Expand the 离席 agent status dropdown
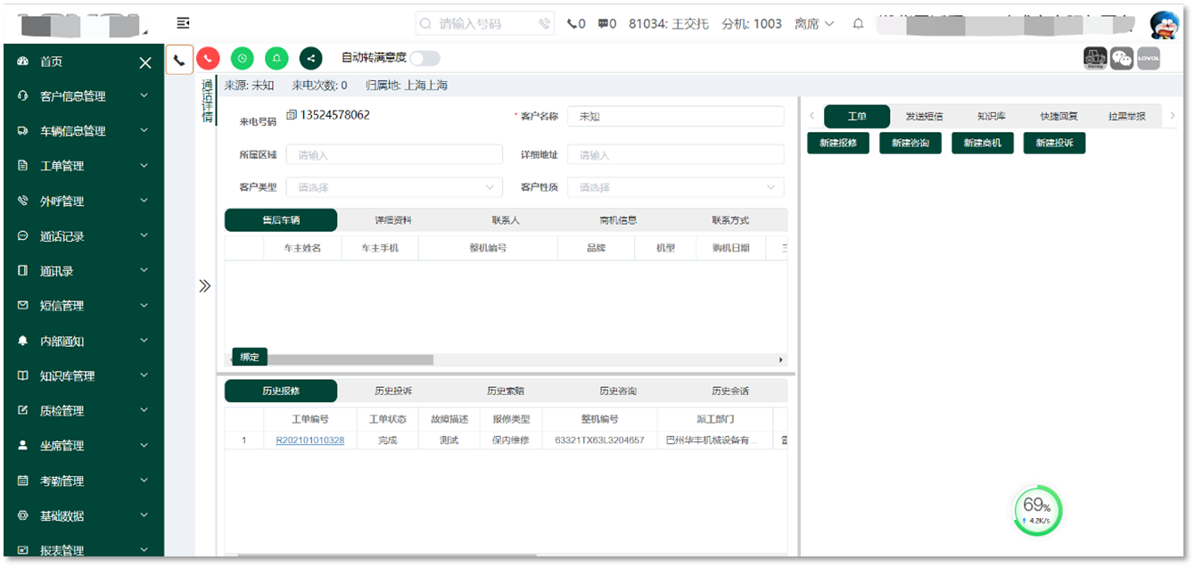The image size is (1195, 568). pos(814,24)
